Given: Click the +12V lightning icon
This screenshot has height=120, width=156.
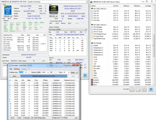Looking at the screenshot, I should pos(92,62).
